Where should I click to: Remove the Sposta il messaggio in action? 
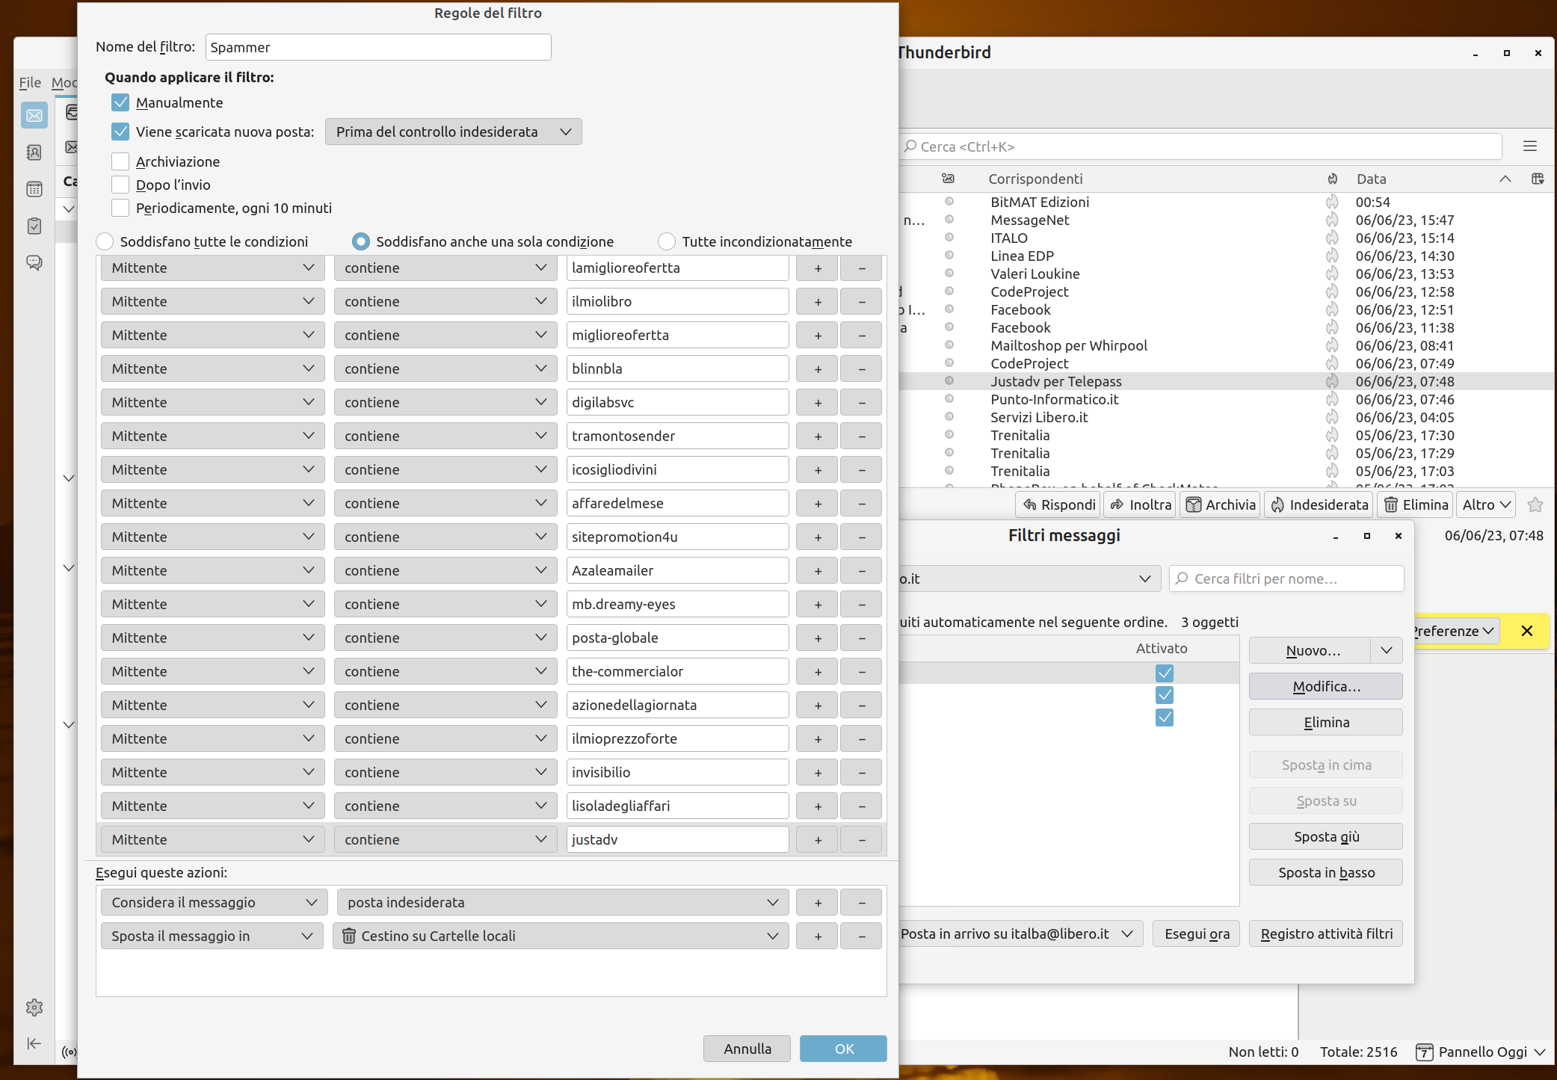(x=862, y=936)
